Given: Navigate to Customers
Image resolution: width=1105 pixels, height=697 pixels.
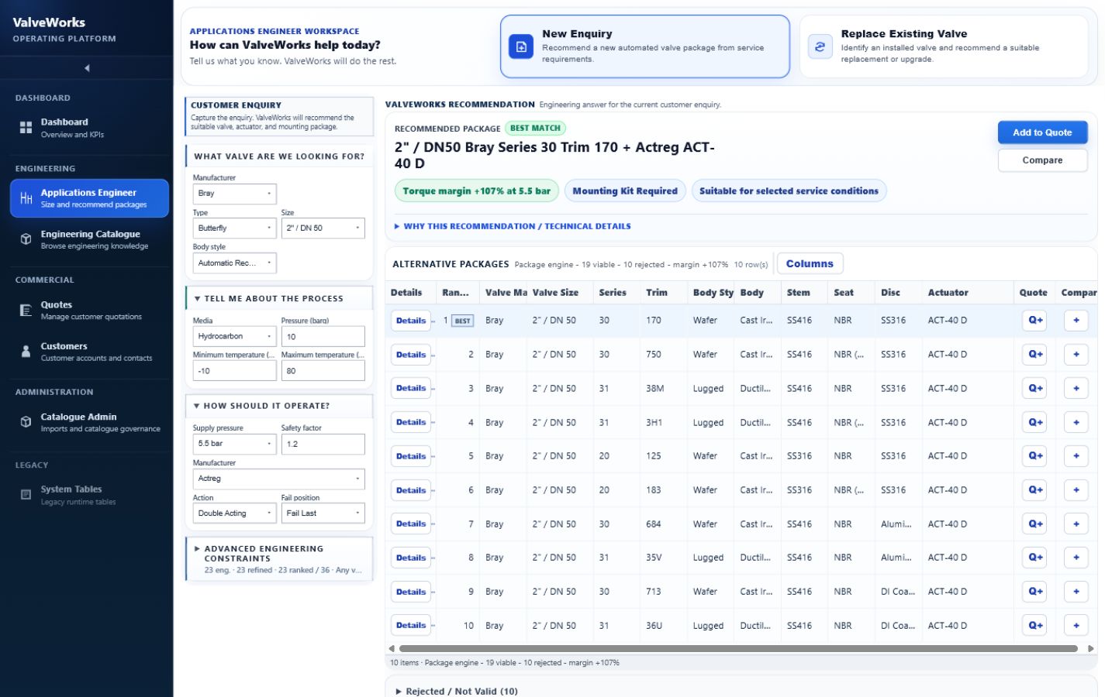Looking at the screenshot, I should click(x=89, y=352).
